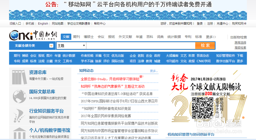The height and width of the screenshot is (140, 256).
Task: Select the 文献 search tab
Action: 66,37
